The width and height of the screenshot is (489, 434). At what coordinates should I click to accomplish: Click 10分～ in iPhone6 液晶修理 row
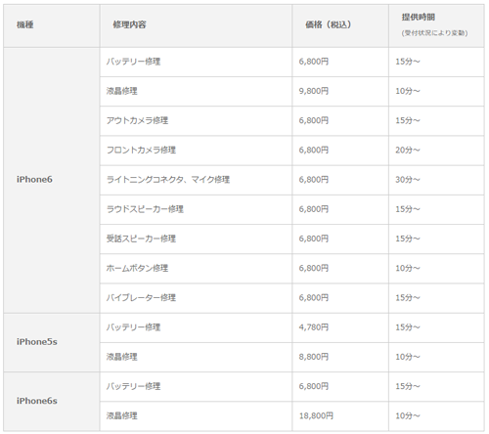(408, 91)
